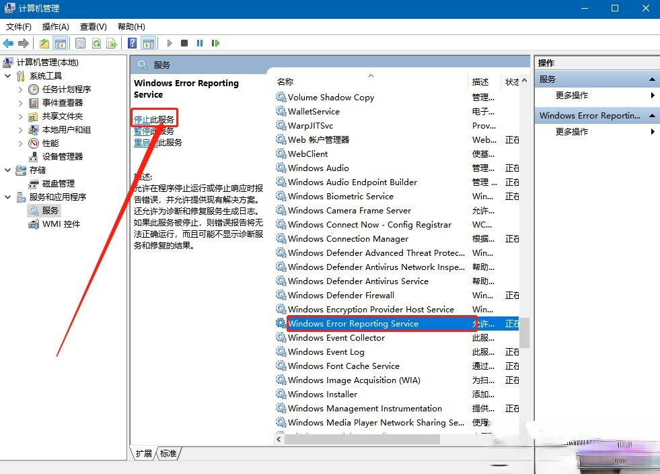Collapse the 服务和应用程序 tree node
The height and width of the screenshot is (474, 660).
point(7,197)
